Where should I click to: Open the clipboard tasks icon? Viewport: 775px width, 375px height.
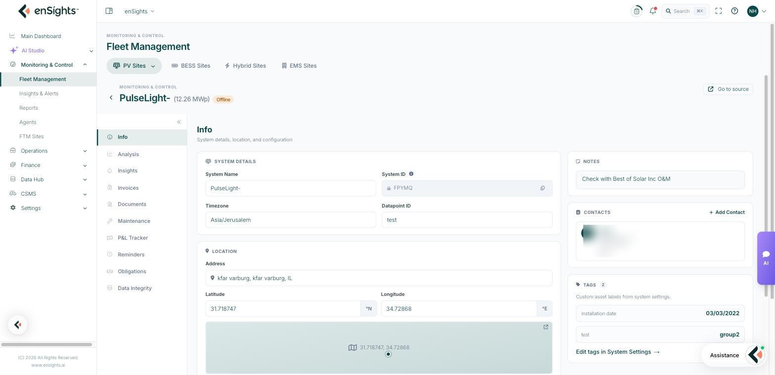point(637,11)
